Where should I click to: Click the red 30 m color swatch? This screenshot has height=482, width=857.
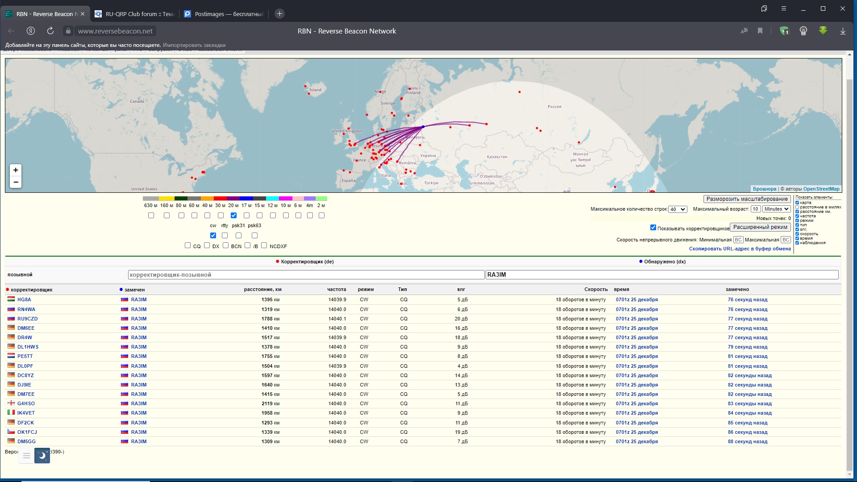pos(220,199)
